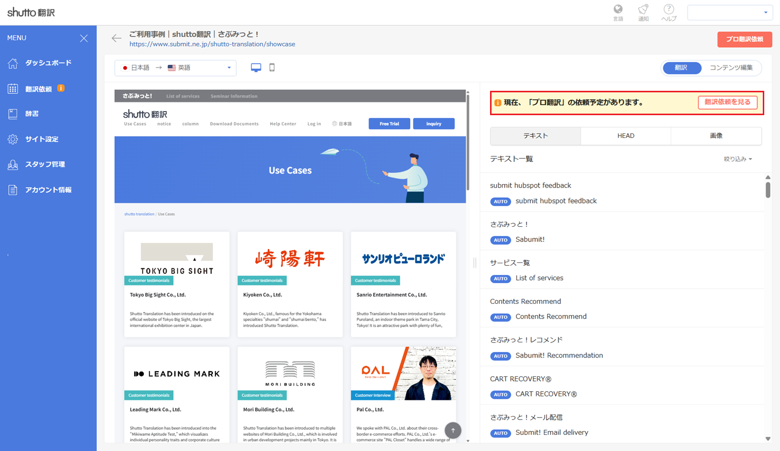The width and height of the screenshot is (780, 451).
Task: Click AUTO badge beside Sabumit!
Action: click(x=501, y=240)
